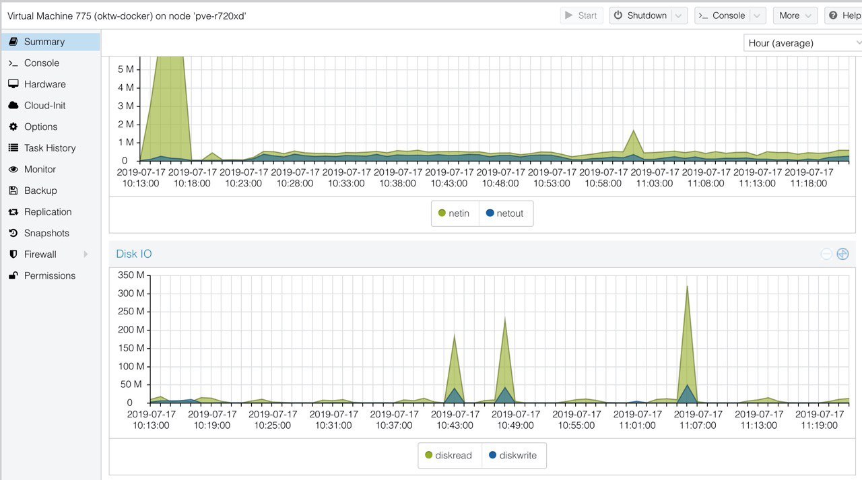This screenshot has width=862, height=480.
Task: Open Cloud-Init settings
Action: [x=51, y=106]
